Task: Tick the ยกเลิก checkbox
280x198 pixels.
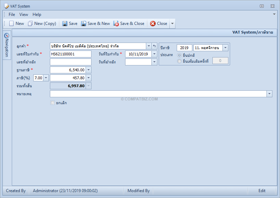Action: [x=53, y=103]
